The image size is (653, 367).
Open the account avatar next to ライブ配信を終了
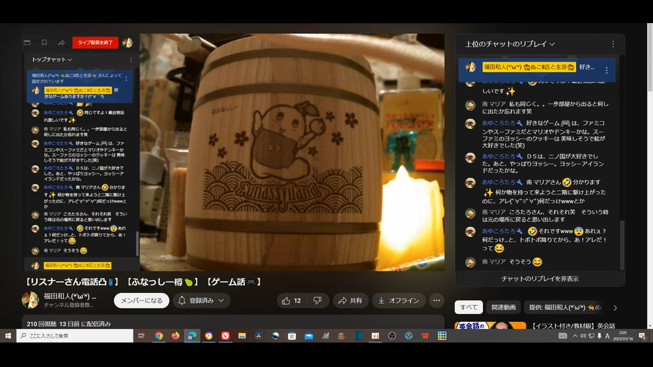coord(127,42)
